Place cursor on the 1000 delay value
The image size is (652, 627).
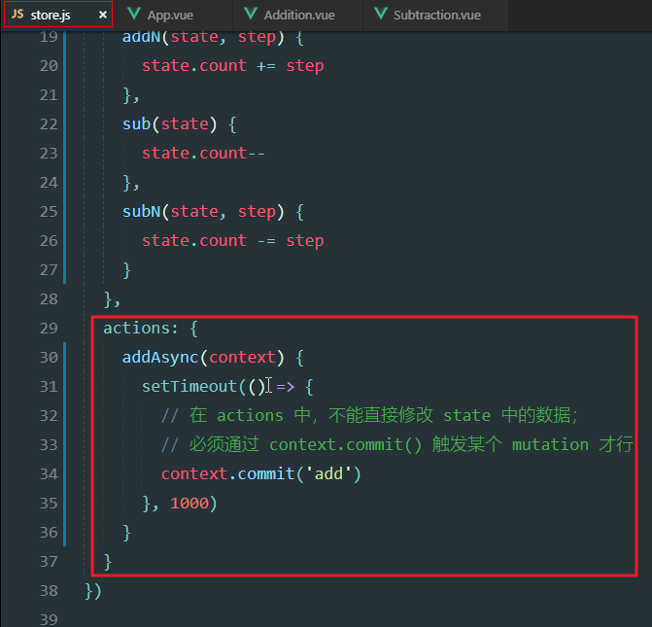pyautogui.click(x=189, y=503)
